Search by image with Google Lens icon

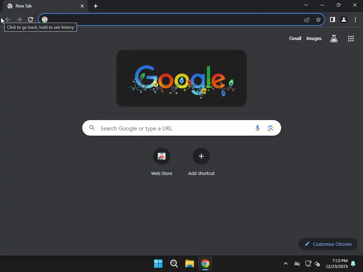pos(270,128)
